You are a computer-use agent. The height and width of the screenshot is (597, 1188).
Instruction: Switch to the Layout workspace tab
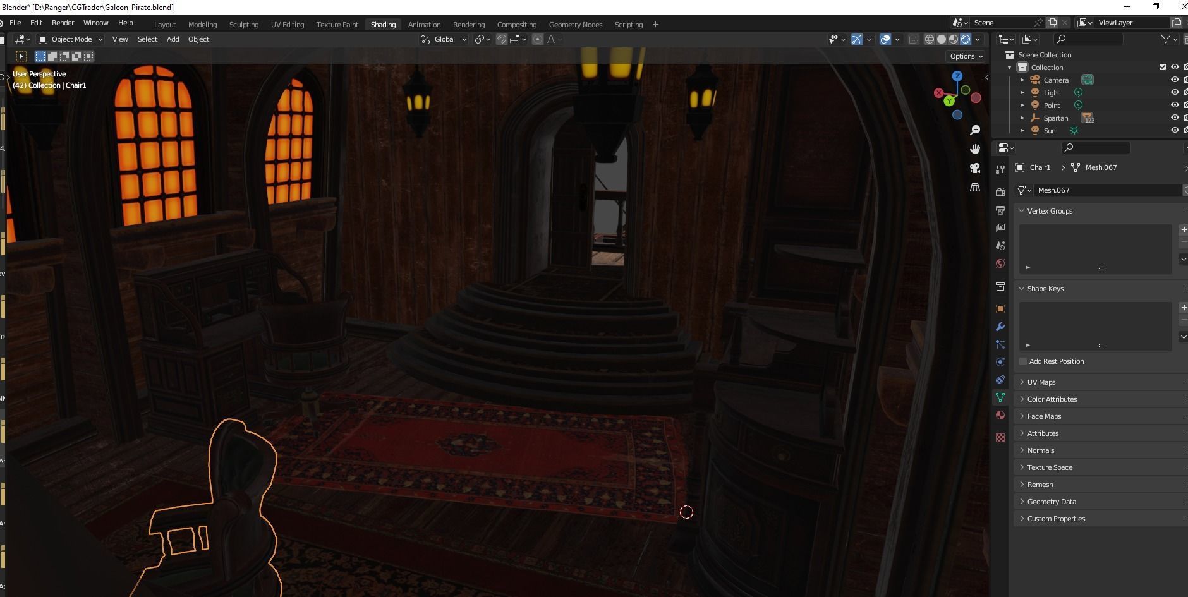pyautogui.click(x=165, y=25)
